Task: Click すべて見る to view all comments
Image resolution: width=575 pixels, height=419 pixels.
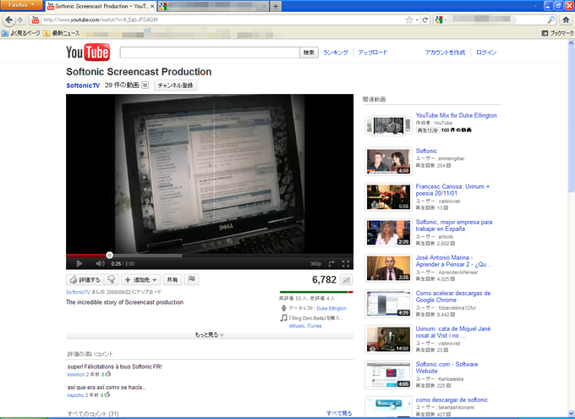Action: point(339,413)
